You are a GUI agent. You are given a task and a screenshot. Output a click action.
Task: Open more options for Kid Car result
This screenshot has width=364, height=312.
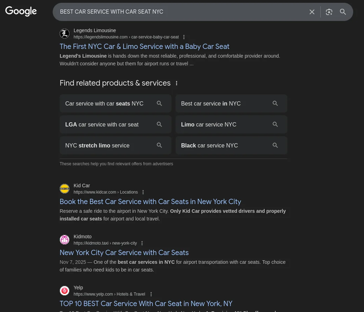click(x=143, y=192)
